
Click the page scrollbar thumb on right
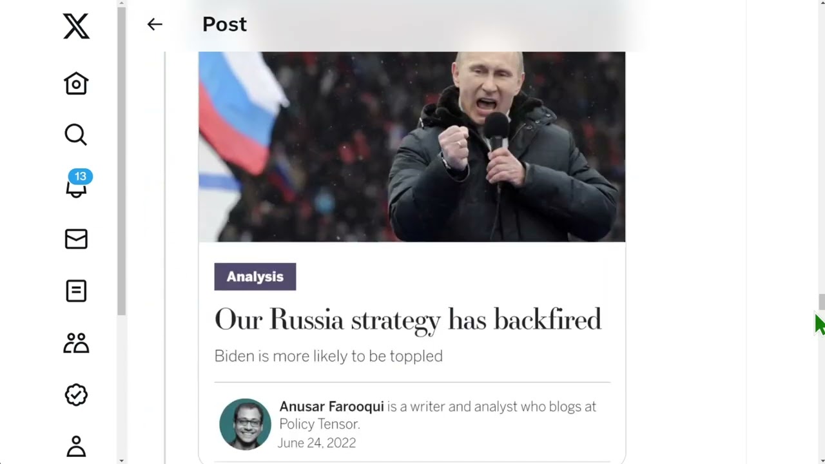point(821,302)
